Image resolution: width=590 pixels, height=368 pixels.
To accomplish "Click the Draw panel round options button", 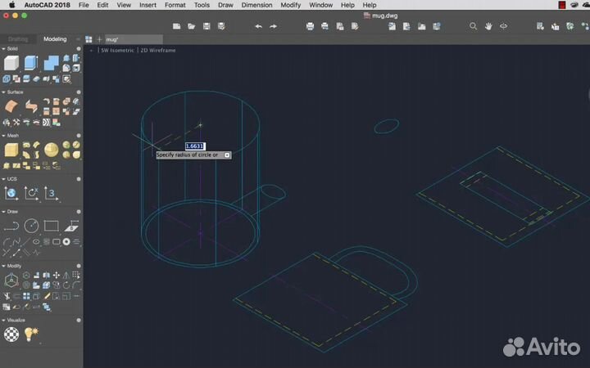I will click(x=79, y=212).
